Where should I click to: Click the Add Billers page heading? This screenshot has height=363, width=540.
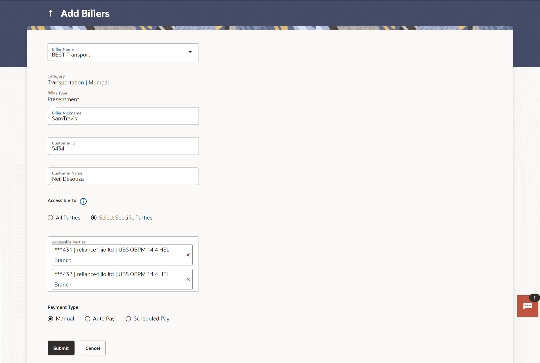click(x=85, y=13)
